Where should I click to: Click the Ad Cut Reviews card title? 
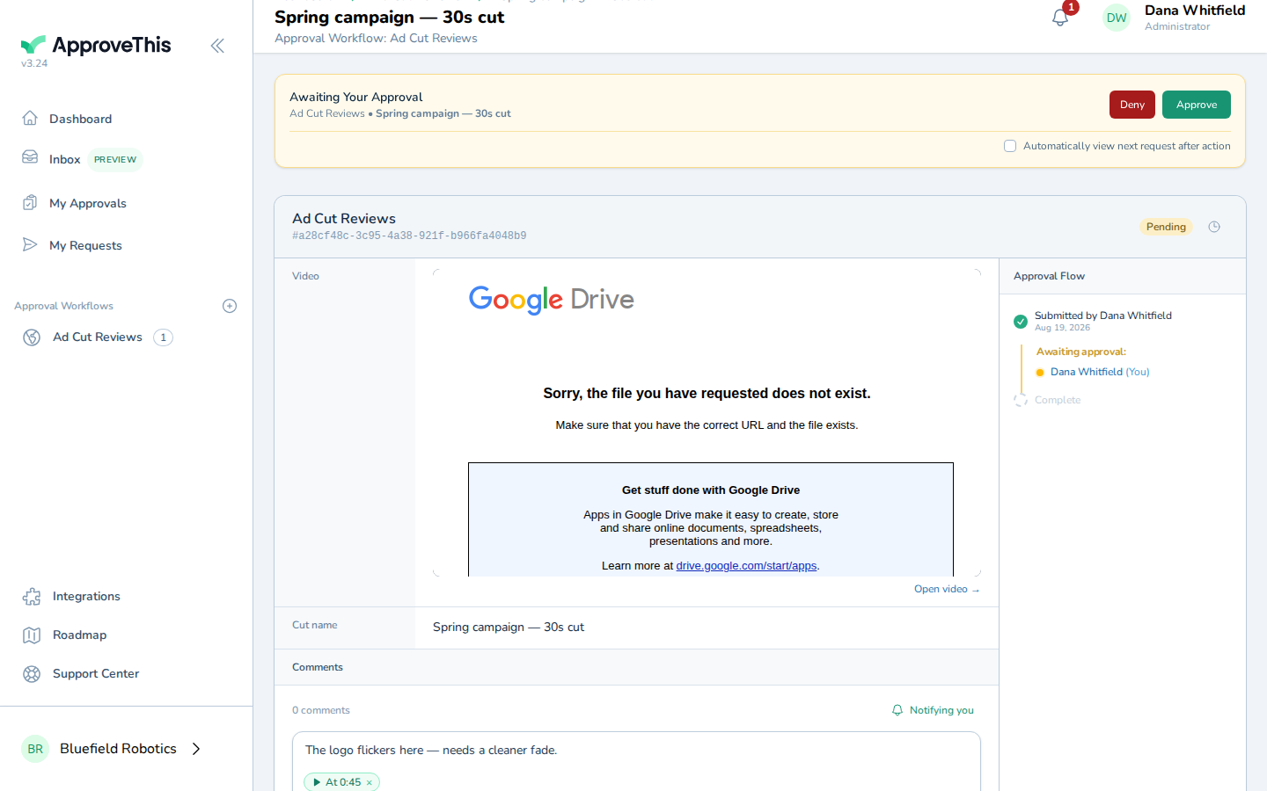point(344,219)
